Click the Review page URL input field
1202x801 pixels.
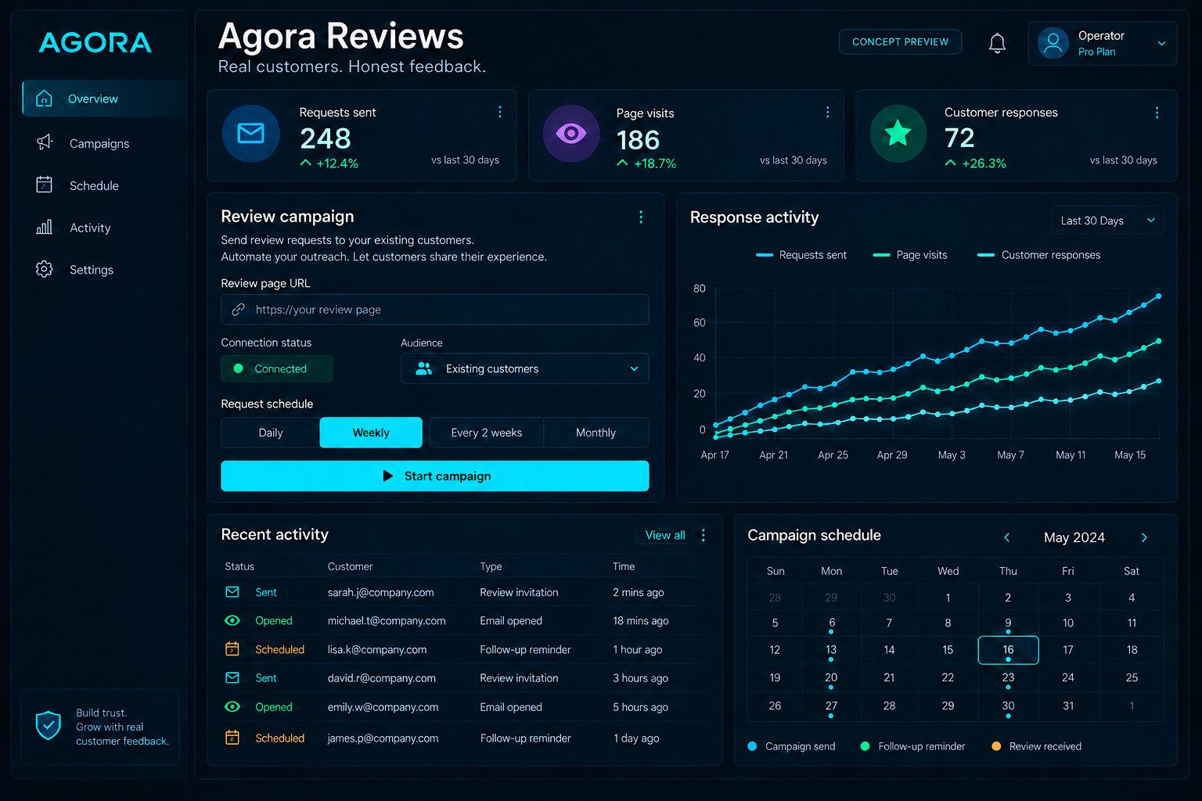[x=435, y=310]
